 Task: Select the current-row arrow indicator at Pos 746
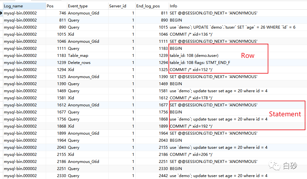coord(1,13)
